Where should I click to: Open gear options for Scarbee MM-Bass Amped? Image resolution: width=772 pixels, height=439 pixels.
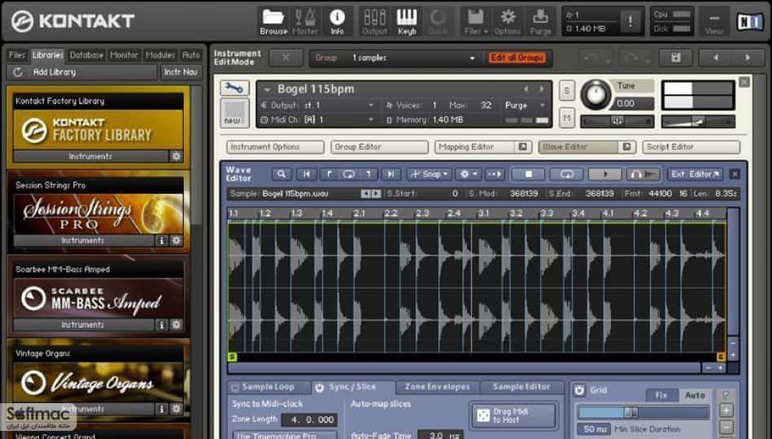176,325
